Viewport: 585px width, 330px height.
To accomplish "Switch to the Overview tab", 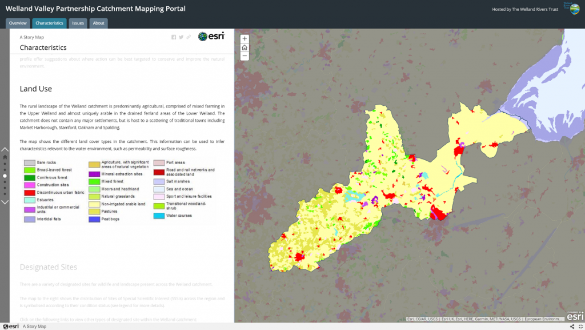I will (18, 23).
